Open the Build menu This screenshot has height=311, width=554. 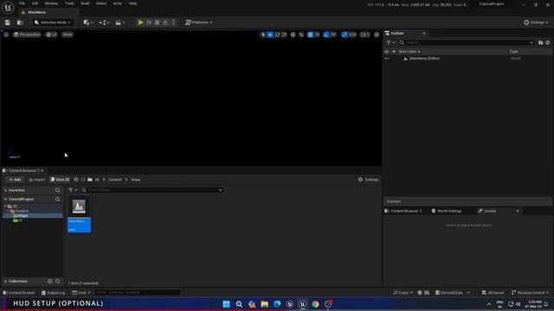(85, 3)
